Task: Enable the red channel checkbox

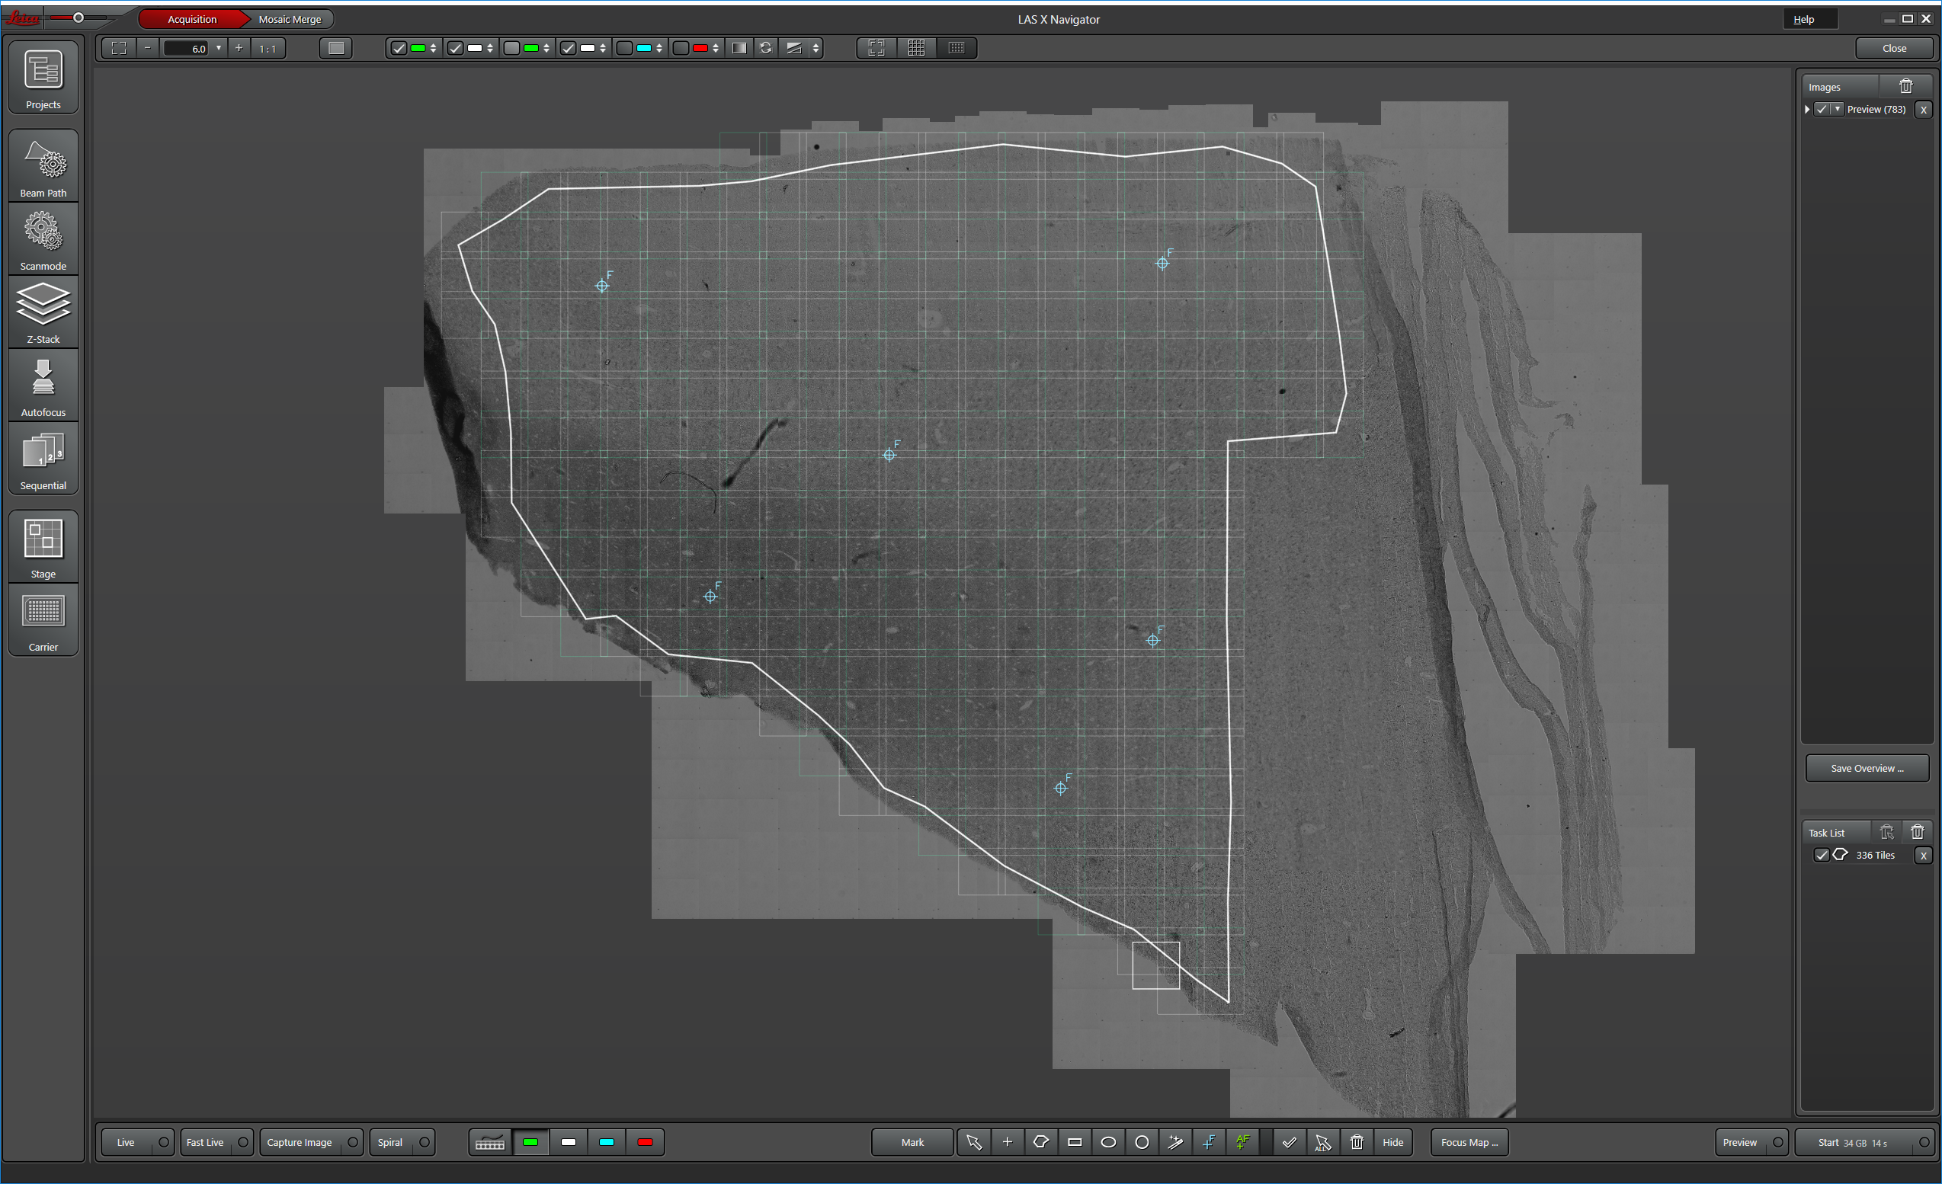Action: [681, 48]
